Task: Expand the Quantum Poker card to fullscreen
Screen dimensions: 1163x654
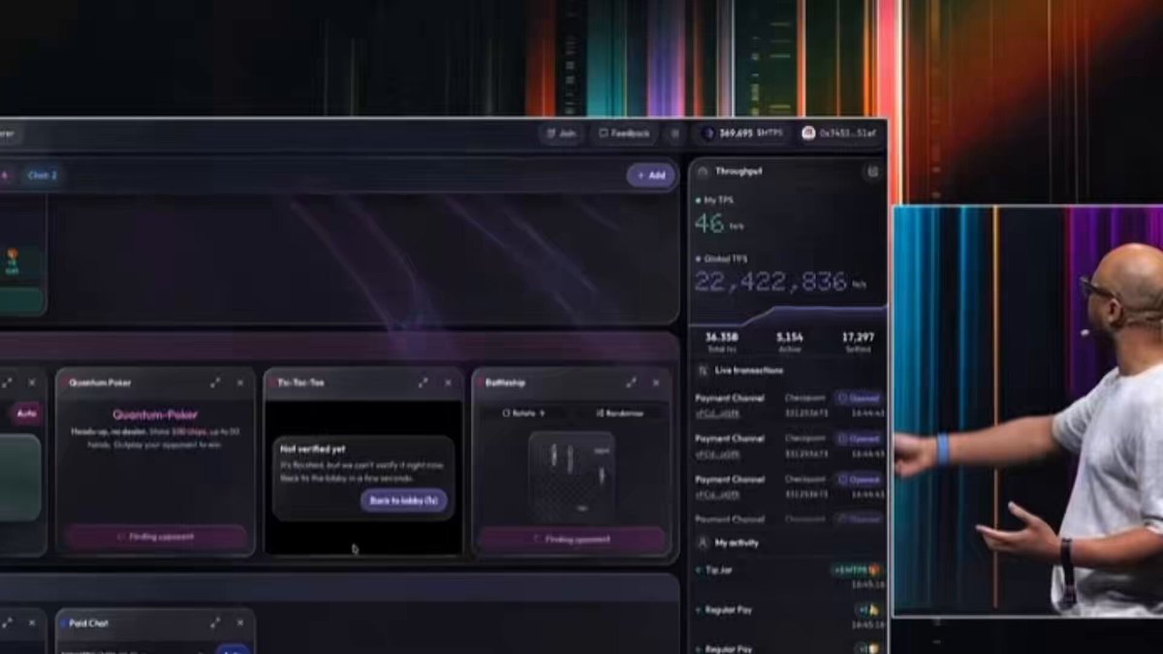Action: pyautogui.click(x=215, y=383)
